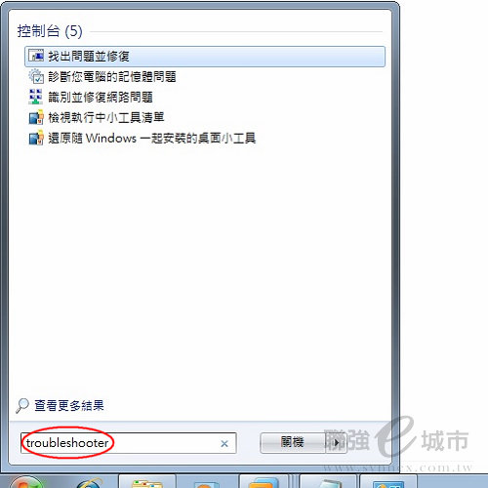This screenshot has height=488, width=488.
Task: Open Windows Explorer folder icon in taskbar
Action: [147, 483]
